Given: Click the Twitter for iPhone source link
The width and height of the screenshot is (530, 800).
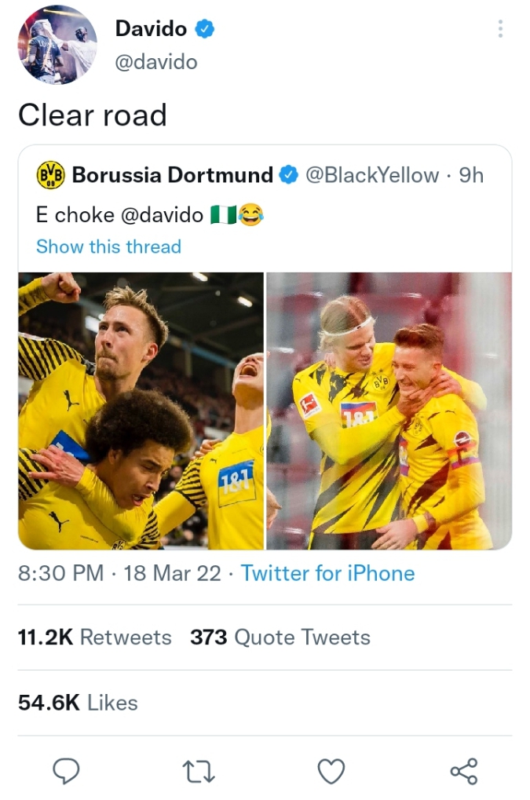Looking at the screenshot, I should pyautogui.click(x=327, y=573).
